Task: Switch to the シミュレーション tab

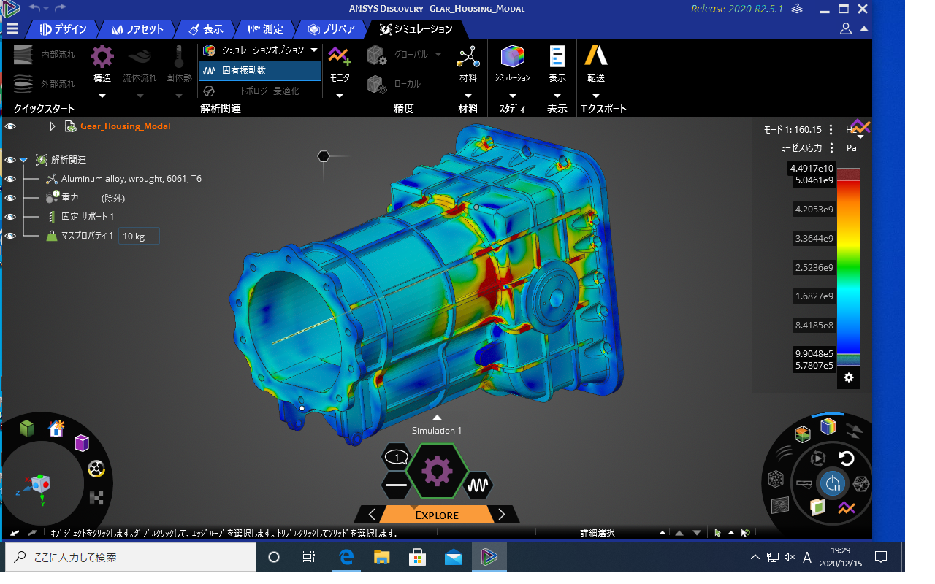Action: tap(416, 29)
